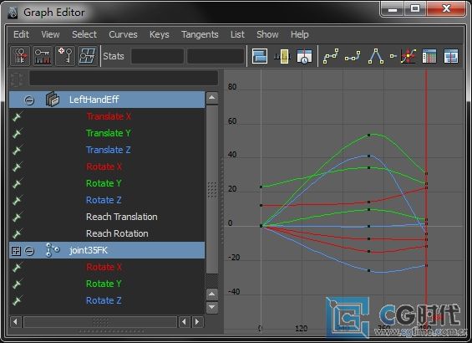
Task: Click the Stats label in toolbar
Action: 114,56
